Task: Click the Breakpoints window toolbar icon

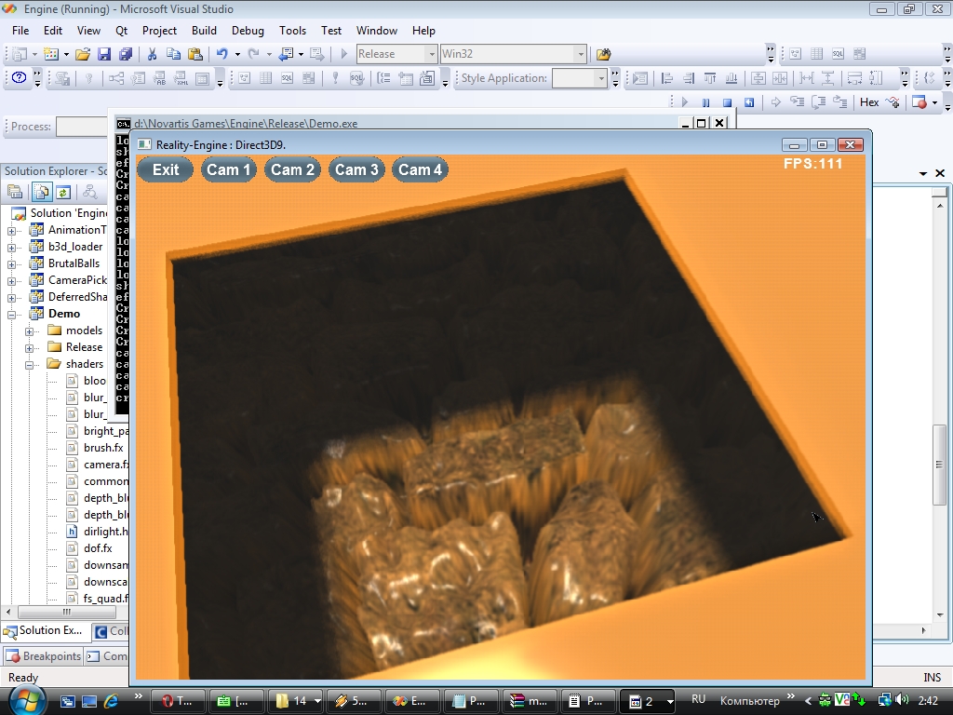Action: point(915,102)
